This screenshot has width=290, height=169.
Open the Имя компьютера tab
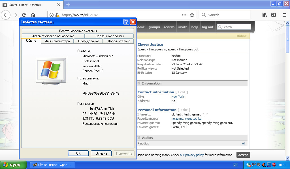(57, 41)
